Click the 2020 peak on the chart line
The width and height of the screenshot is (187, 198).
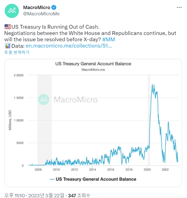[x=152, y=85]
